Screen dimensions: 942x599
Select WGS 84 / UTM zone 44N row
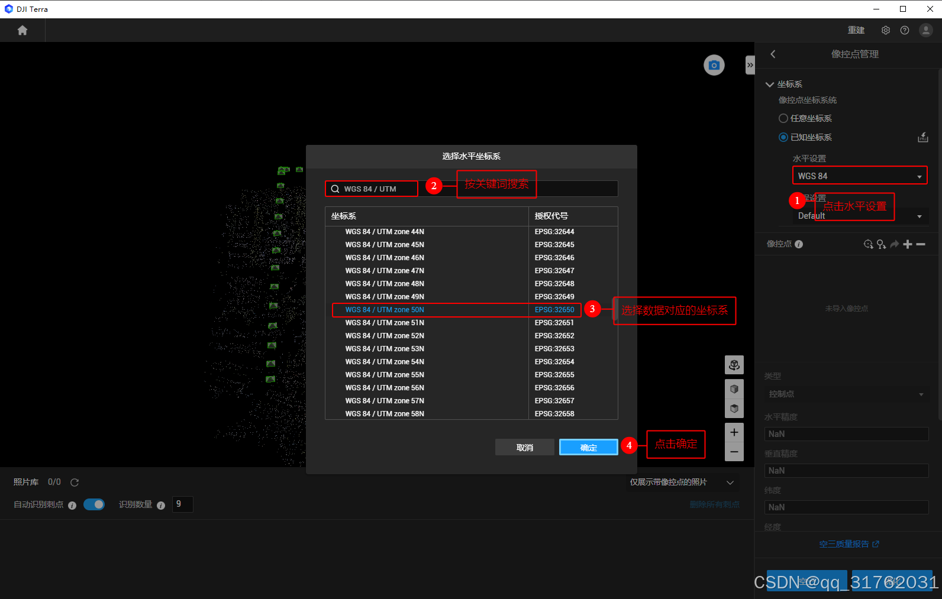472,232
